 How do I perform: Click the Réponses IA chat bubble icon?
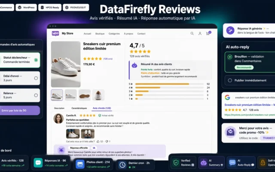coord(38,163)
